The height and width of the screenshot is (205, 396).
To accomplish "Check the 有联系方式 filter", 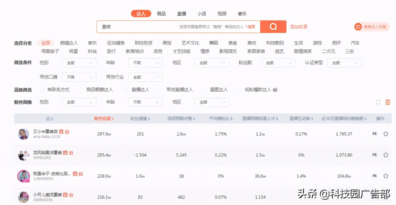I will (42, 90).
